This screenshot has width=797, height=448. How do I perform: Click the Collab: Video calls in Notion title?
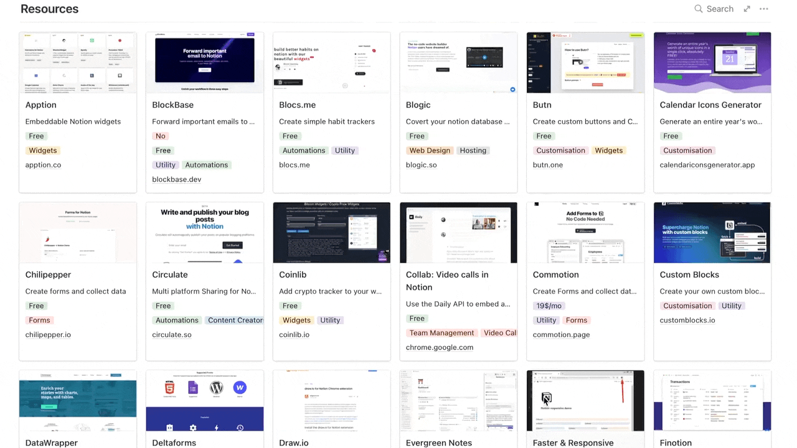tap(447, 281)
